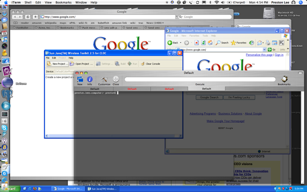Viewport: 307px width, 192px height.
Task: Click the Search magnifier in Internet Explorer toolbar
Action: tap(222, 43)
